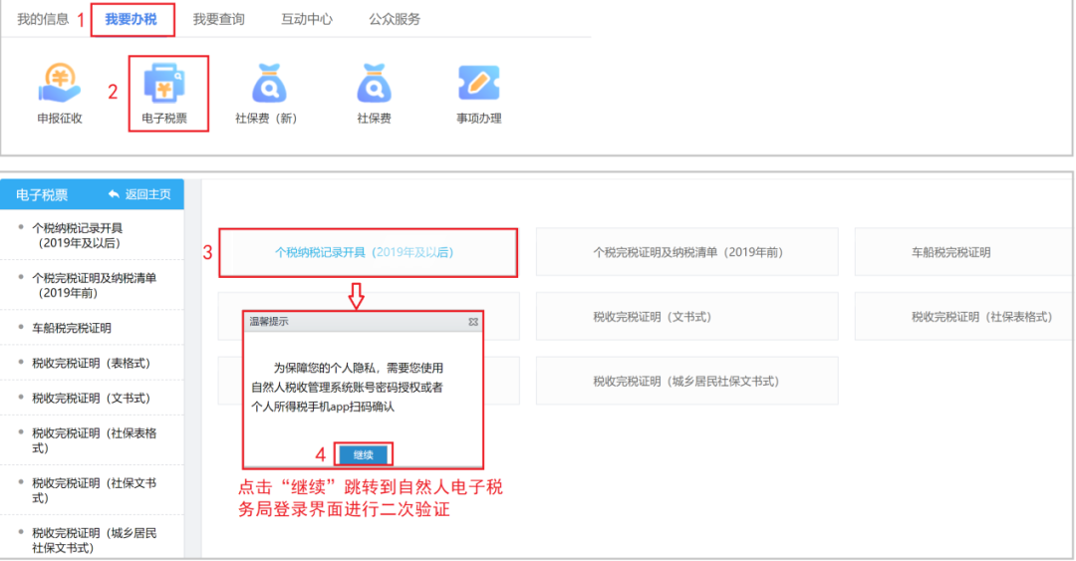Image resolution: width=1076 pixels, height=561 pixels.
Task: Open the 个税纳税记录开具（2019年及以后） main card
Action: pos(368,253)
